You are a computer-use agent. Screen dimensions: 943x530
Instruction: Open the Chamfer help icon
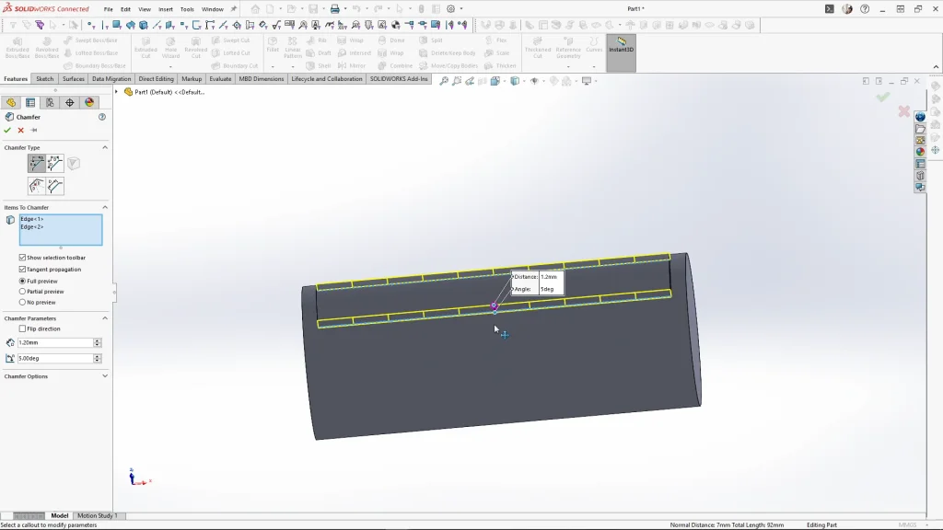(102, 117)
